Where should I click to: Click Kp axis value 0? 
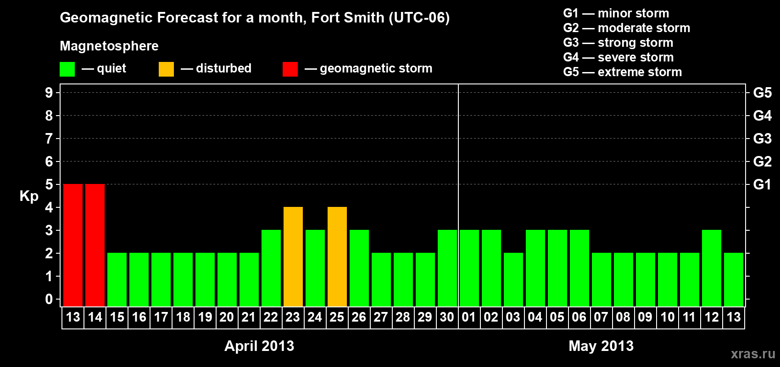click(49, 299)
